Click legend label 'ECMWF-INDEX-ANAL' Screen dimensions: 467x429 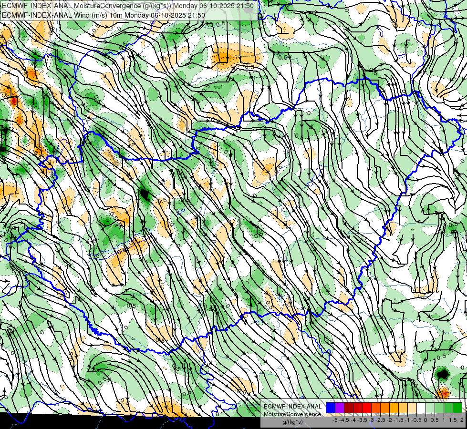pyautogui.click(x=293, y=407)
